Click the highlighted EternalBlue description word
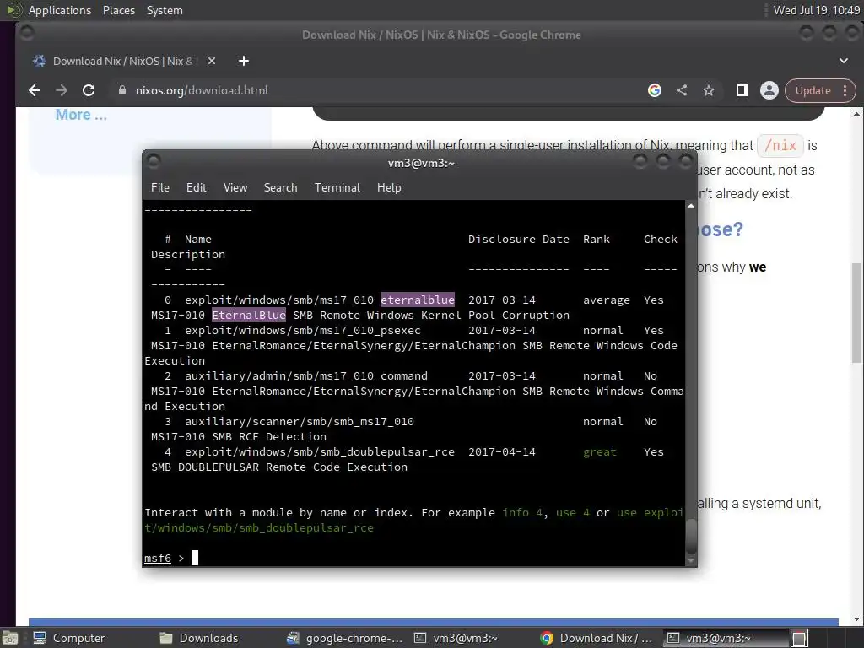The width and height of the screenshot is (864, 648). 249,316
